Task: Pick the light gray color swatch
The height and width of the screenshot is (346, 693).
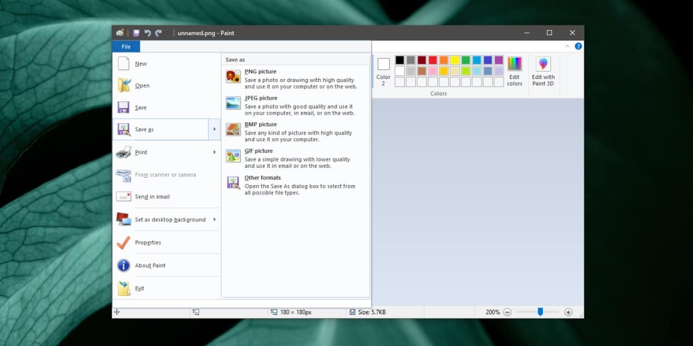Action: pyautogui.click(x=411, y=71)
